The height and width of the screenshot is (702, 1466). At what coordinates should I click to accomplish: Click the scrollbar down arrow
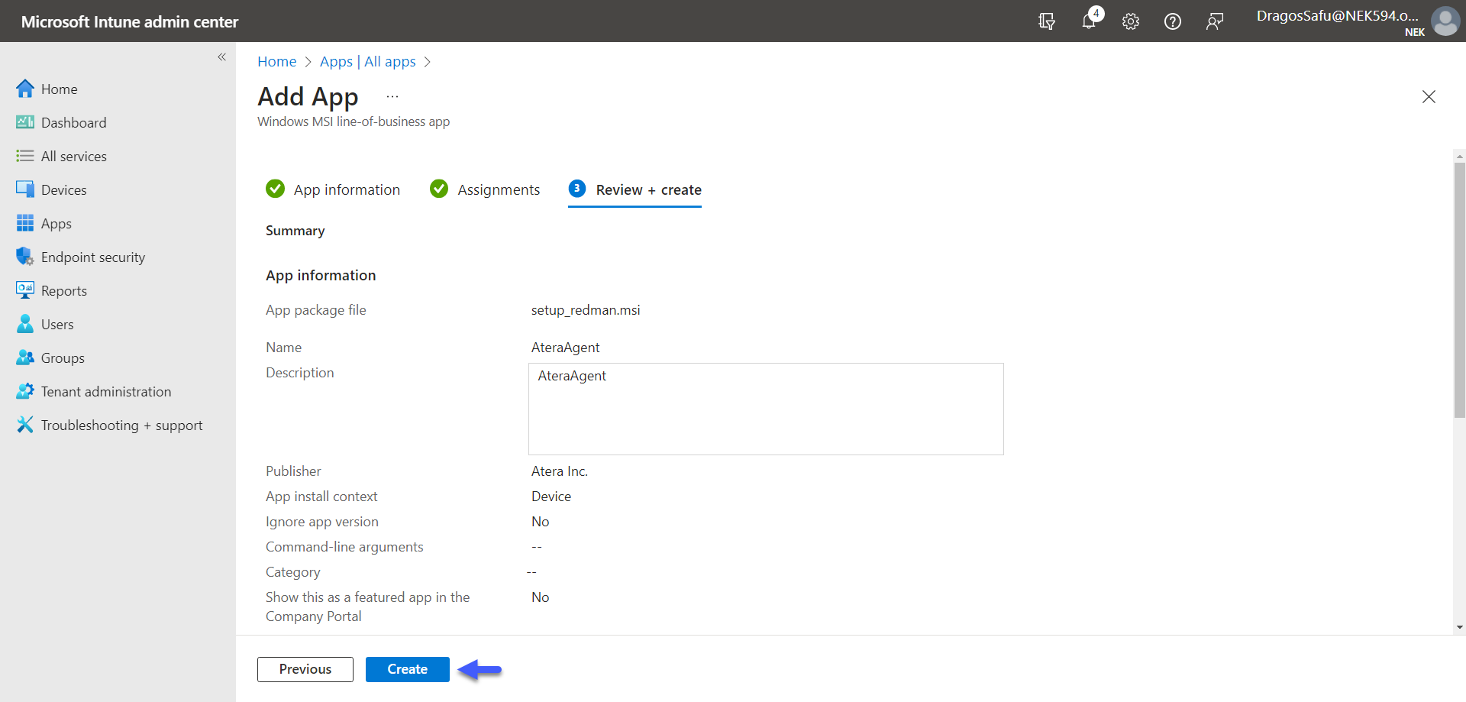point(1459,628)
